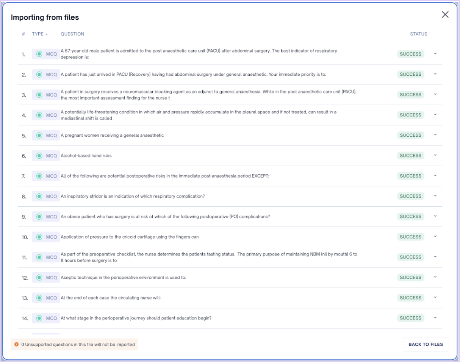Click SUCCESS status badge for row 1
Screen dimensions: 460x362
(x=410, y=54)
